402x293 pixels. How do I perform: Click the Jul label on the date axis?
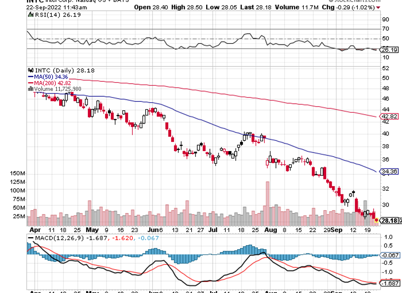click(213, 230)
